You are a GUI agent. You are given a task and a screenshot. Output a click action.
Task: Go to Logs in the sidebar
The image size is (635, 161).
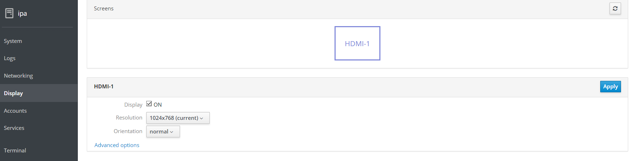(x=10, y=58)
